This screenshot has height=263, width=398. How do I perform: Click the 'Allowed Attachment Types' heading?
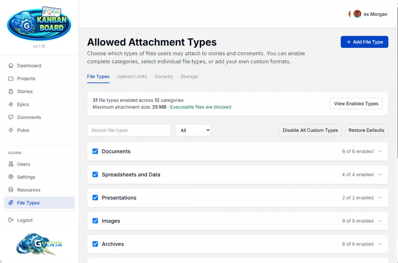pos(152,42)
